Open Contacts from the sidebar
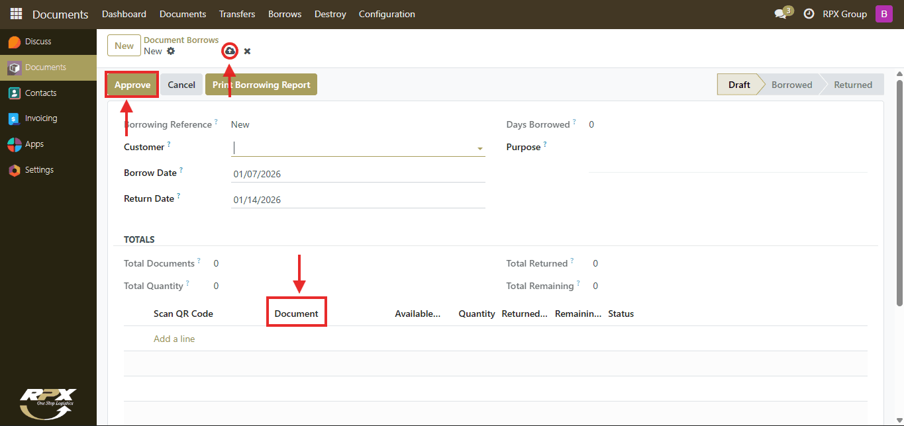The width and height of the screenshot is (904, 426). [x=48, y=93]
